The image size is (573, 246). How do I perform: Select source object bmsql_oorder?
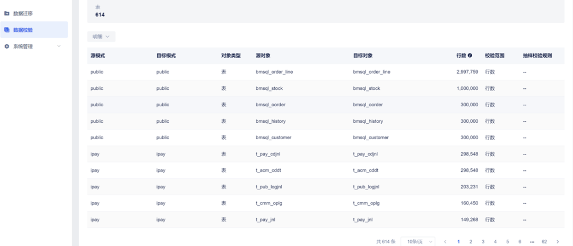click(271, 105)
